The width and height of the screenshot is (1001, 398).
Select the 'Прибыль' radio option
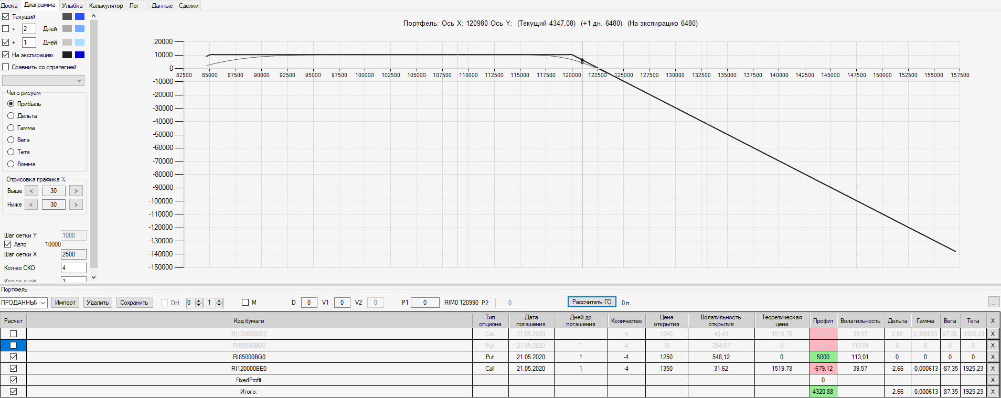(10, 104)
